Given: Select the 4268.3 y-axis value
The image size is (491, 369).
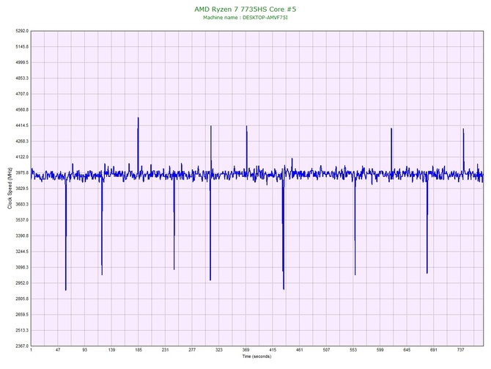Looking at the screenshot, I should click(x=22, y=141).
